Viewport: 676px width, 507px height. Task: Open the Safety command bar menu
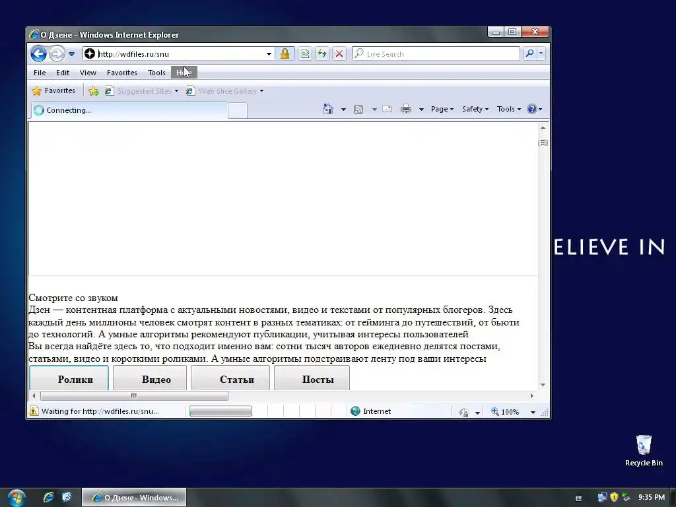[x=475, y=109]
